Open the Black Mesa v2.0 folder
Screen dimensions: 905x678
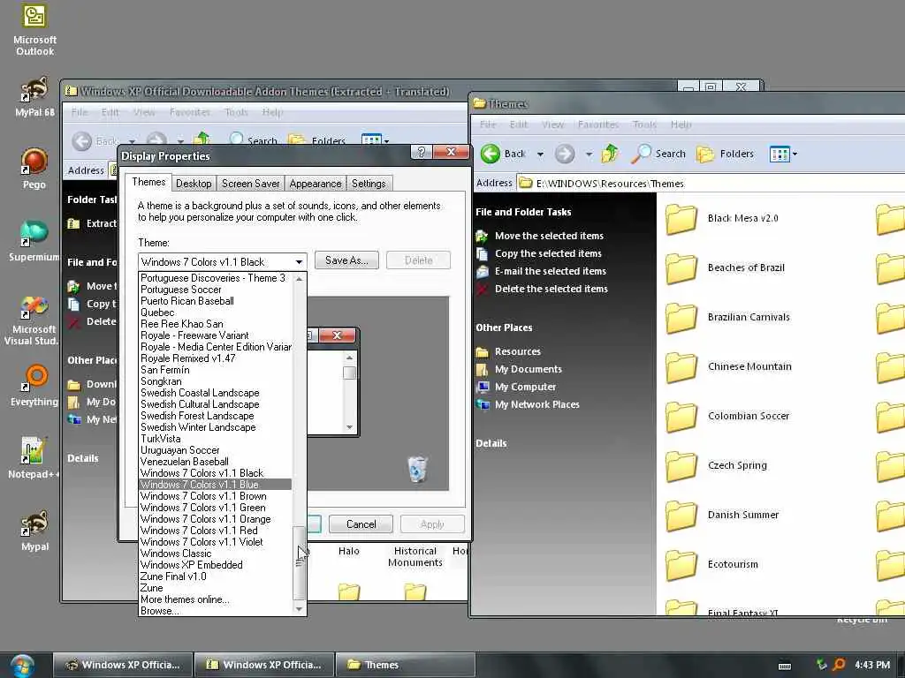[x=721, y=219]
